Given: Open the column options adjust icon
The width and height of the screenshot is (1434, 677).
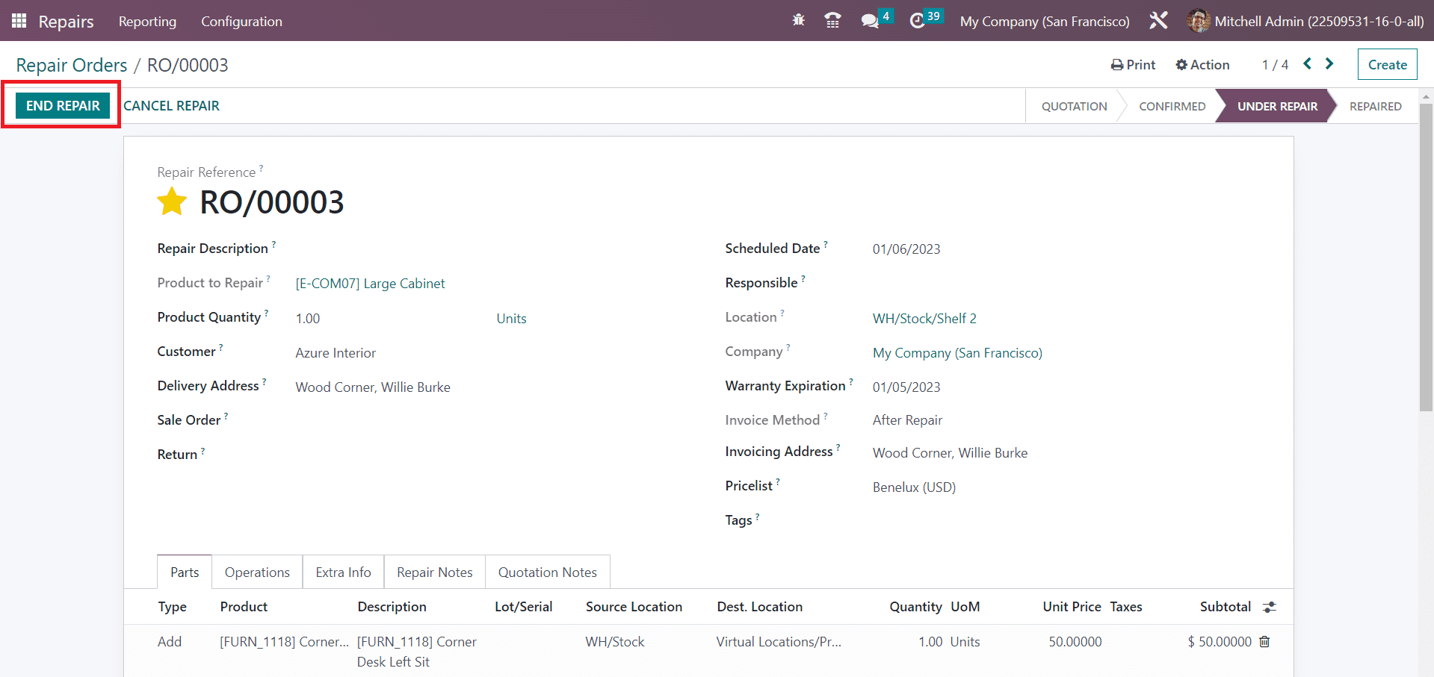Looking at the screenshot, I should click(x=1269, y=607).
